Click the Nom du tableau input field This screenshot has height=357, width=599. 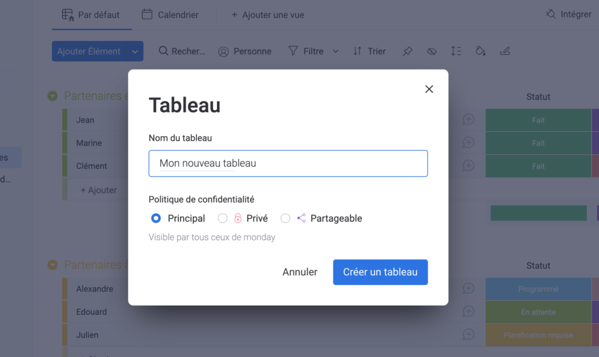(288, 163)
